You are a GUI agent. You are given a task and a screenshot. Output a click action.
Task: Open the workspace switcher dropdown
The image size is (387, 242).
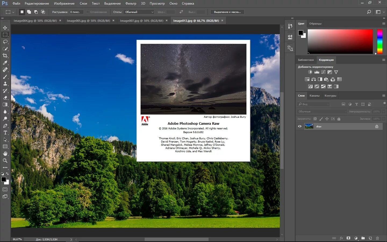(380, 12)
